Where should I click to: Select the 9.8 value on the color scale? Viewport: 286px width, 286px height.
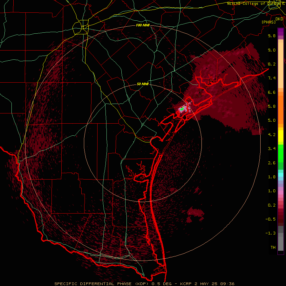[272, 36]
